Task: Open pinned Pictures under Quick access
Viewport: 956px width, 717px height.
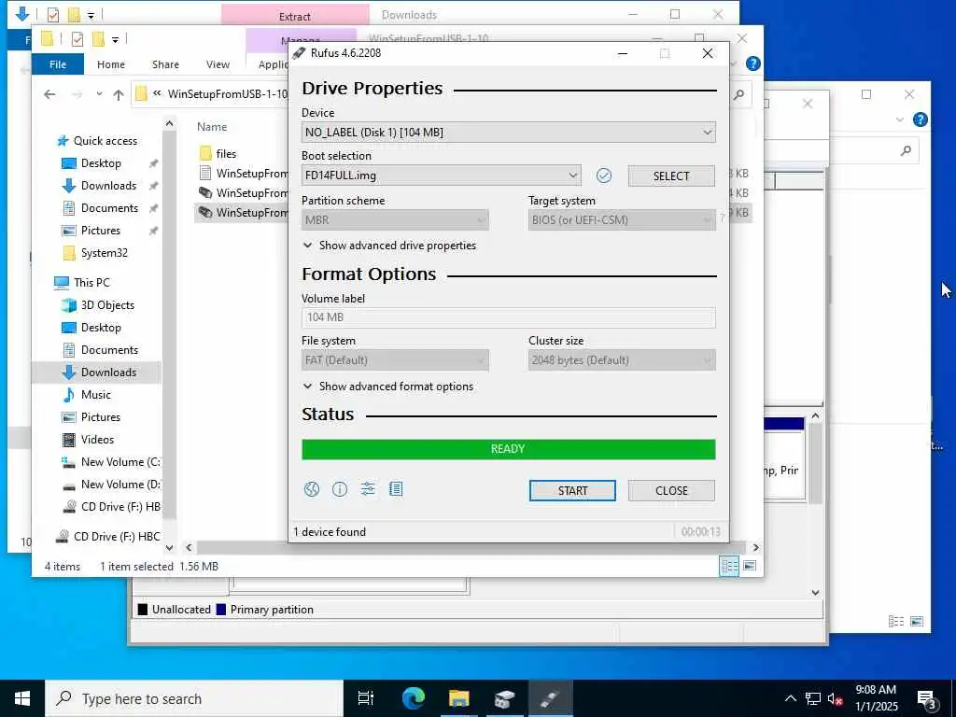Action: [101, 232]
